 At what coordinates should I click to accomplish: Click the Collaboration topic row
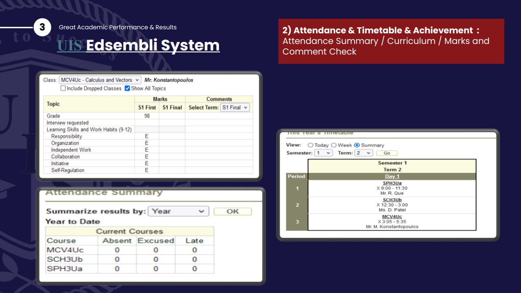[x=148, y=157]
